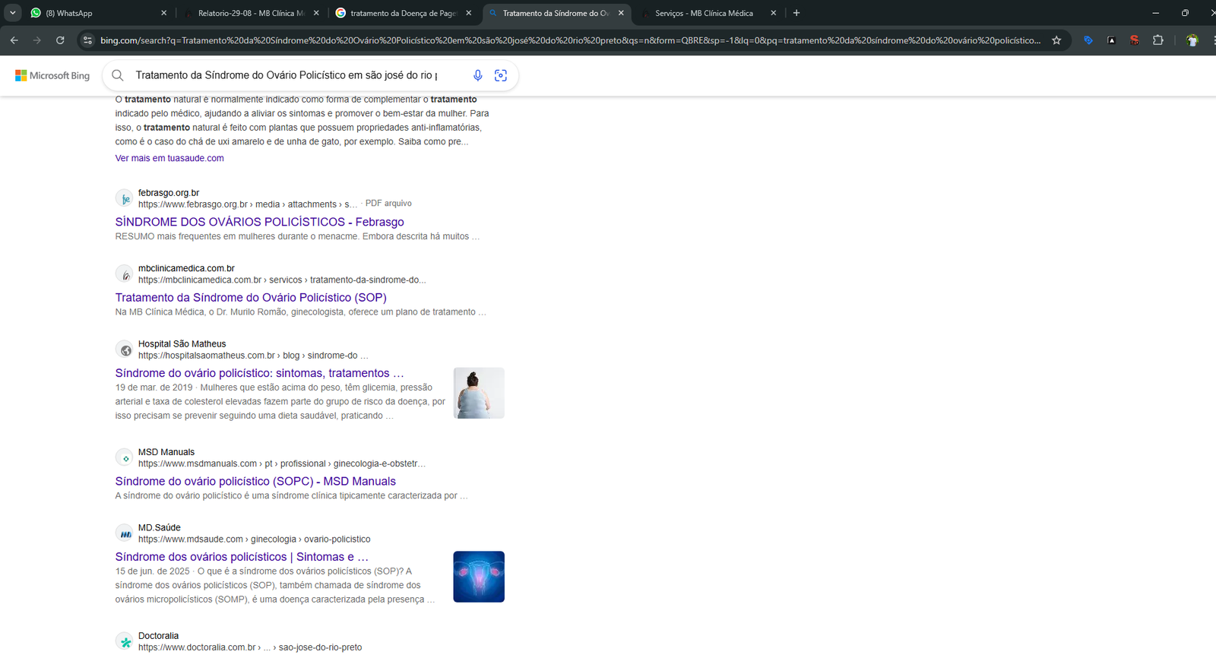
Task: Click Ver mais em tuasaude.com link
Action: (x=169, y=158)
